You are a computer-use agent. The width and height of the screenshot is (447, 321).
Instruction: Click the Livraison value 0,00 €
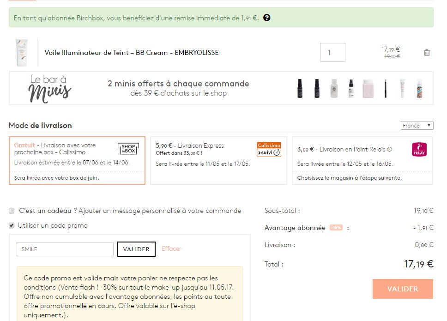[x=424, y=245]
